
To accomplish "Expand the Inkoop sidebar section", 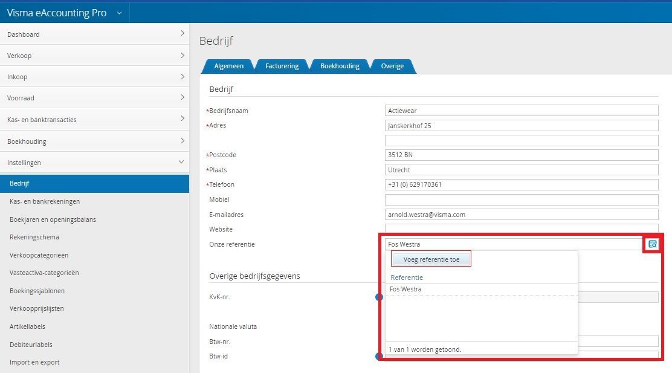I will pos(95,76).
